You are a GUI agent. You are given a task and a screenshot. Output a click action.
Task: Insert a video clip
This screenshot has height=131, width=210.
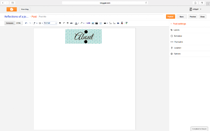click(96, 23)
